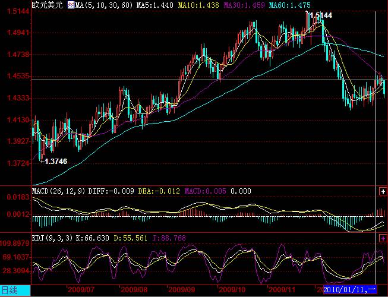The height and width of the screenshot is (297, 388).
Task: Click the 1.4333 price axis label
Action: point(18,98)
